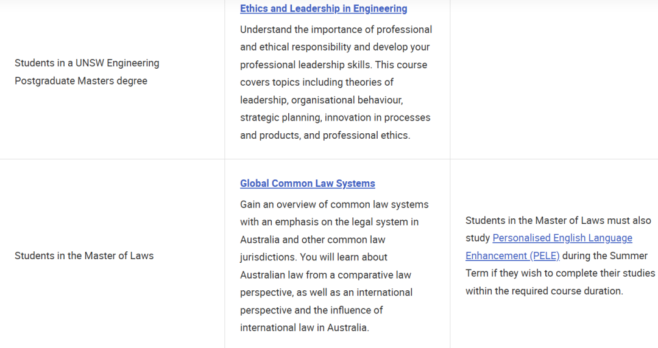Click "Australian law from a comparative law" line
658x348 pixels.
point(325,274)
